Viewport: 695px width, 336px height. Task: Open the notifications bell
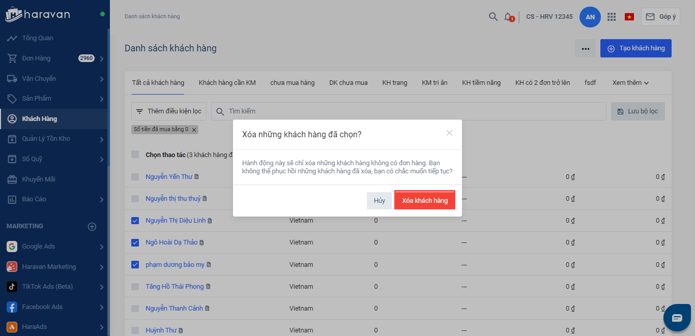click(508, 17)
